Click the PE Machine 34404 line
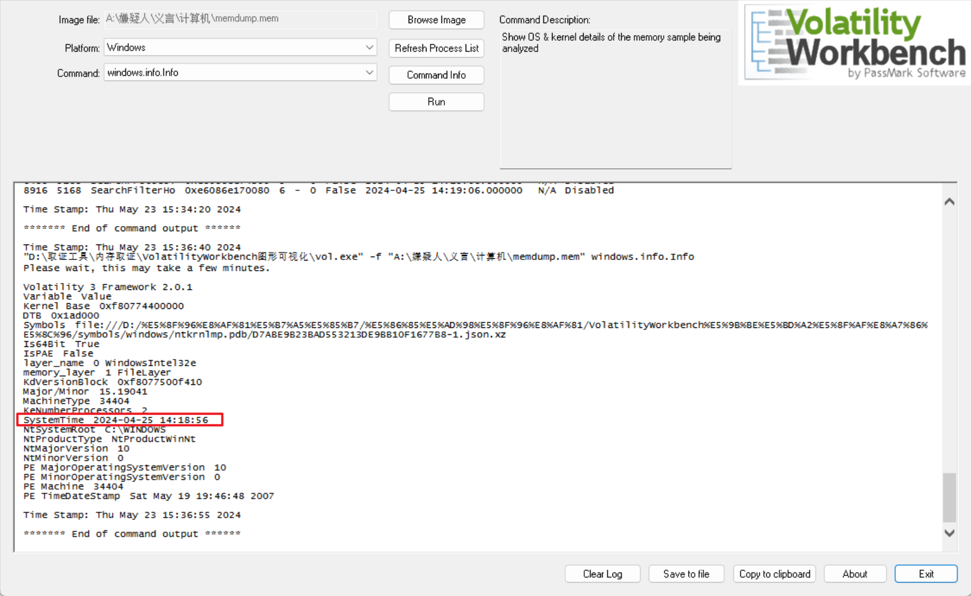971x596 pixels. (x=73, y=487)
